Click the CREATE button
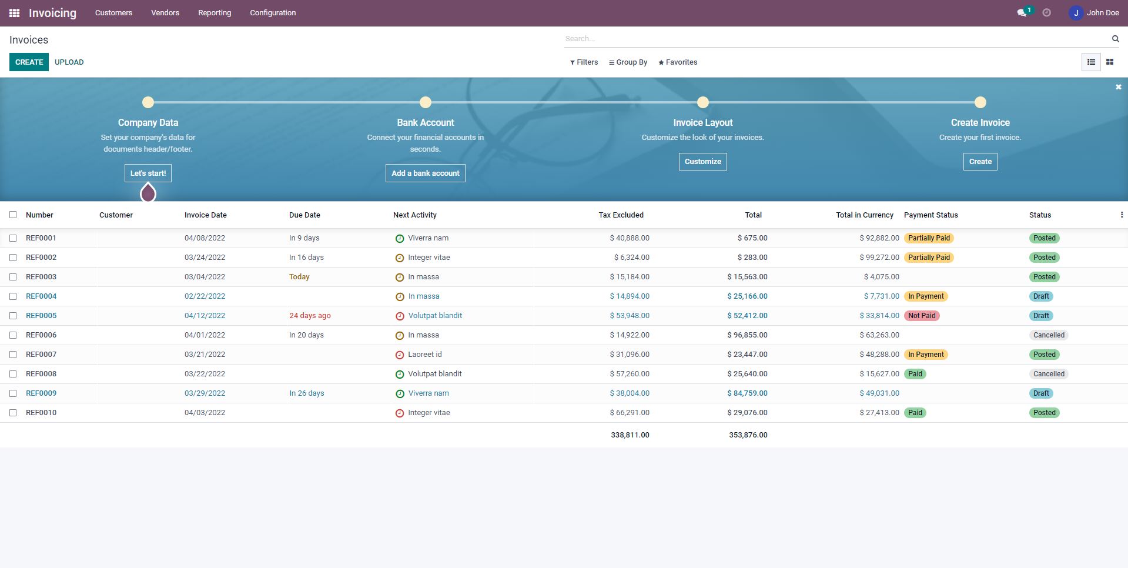Viewport: 1128px width, 568px height. [29, 62]
